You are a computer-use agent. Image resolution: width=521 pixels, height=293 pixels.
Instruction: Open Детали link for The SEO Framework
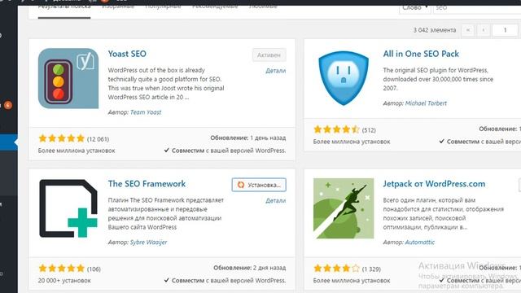(x=275, y=201)
